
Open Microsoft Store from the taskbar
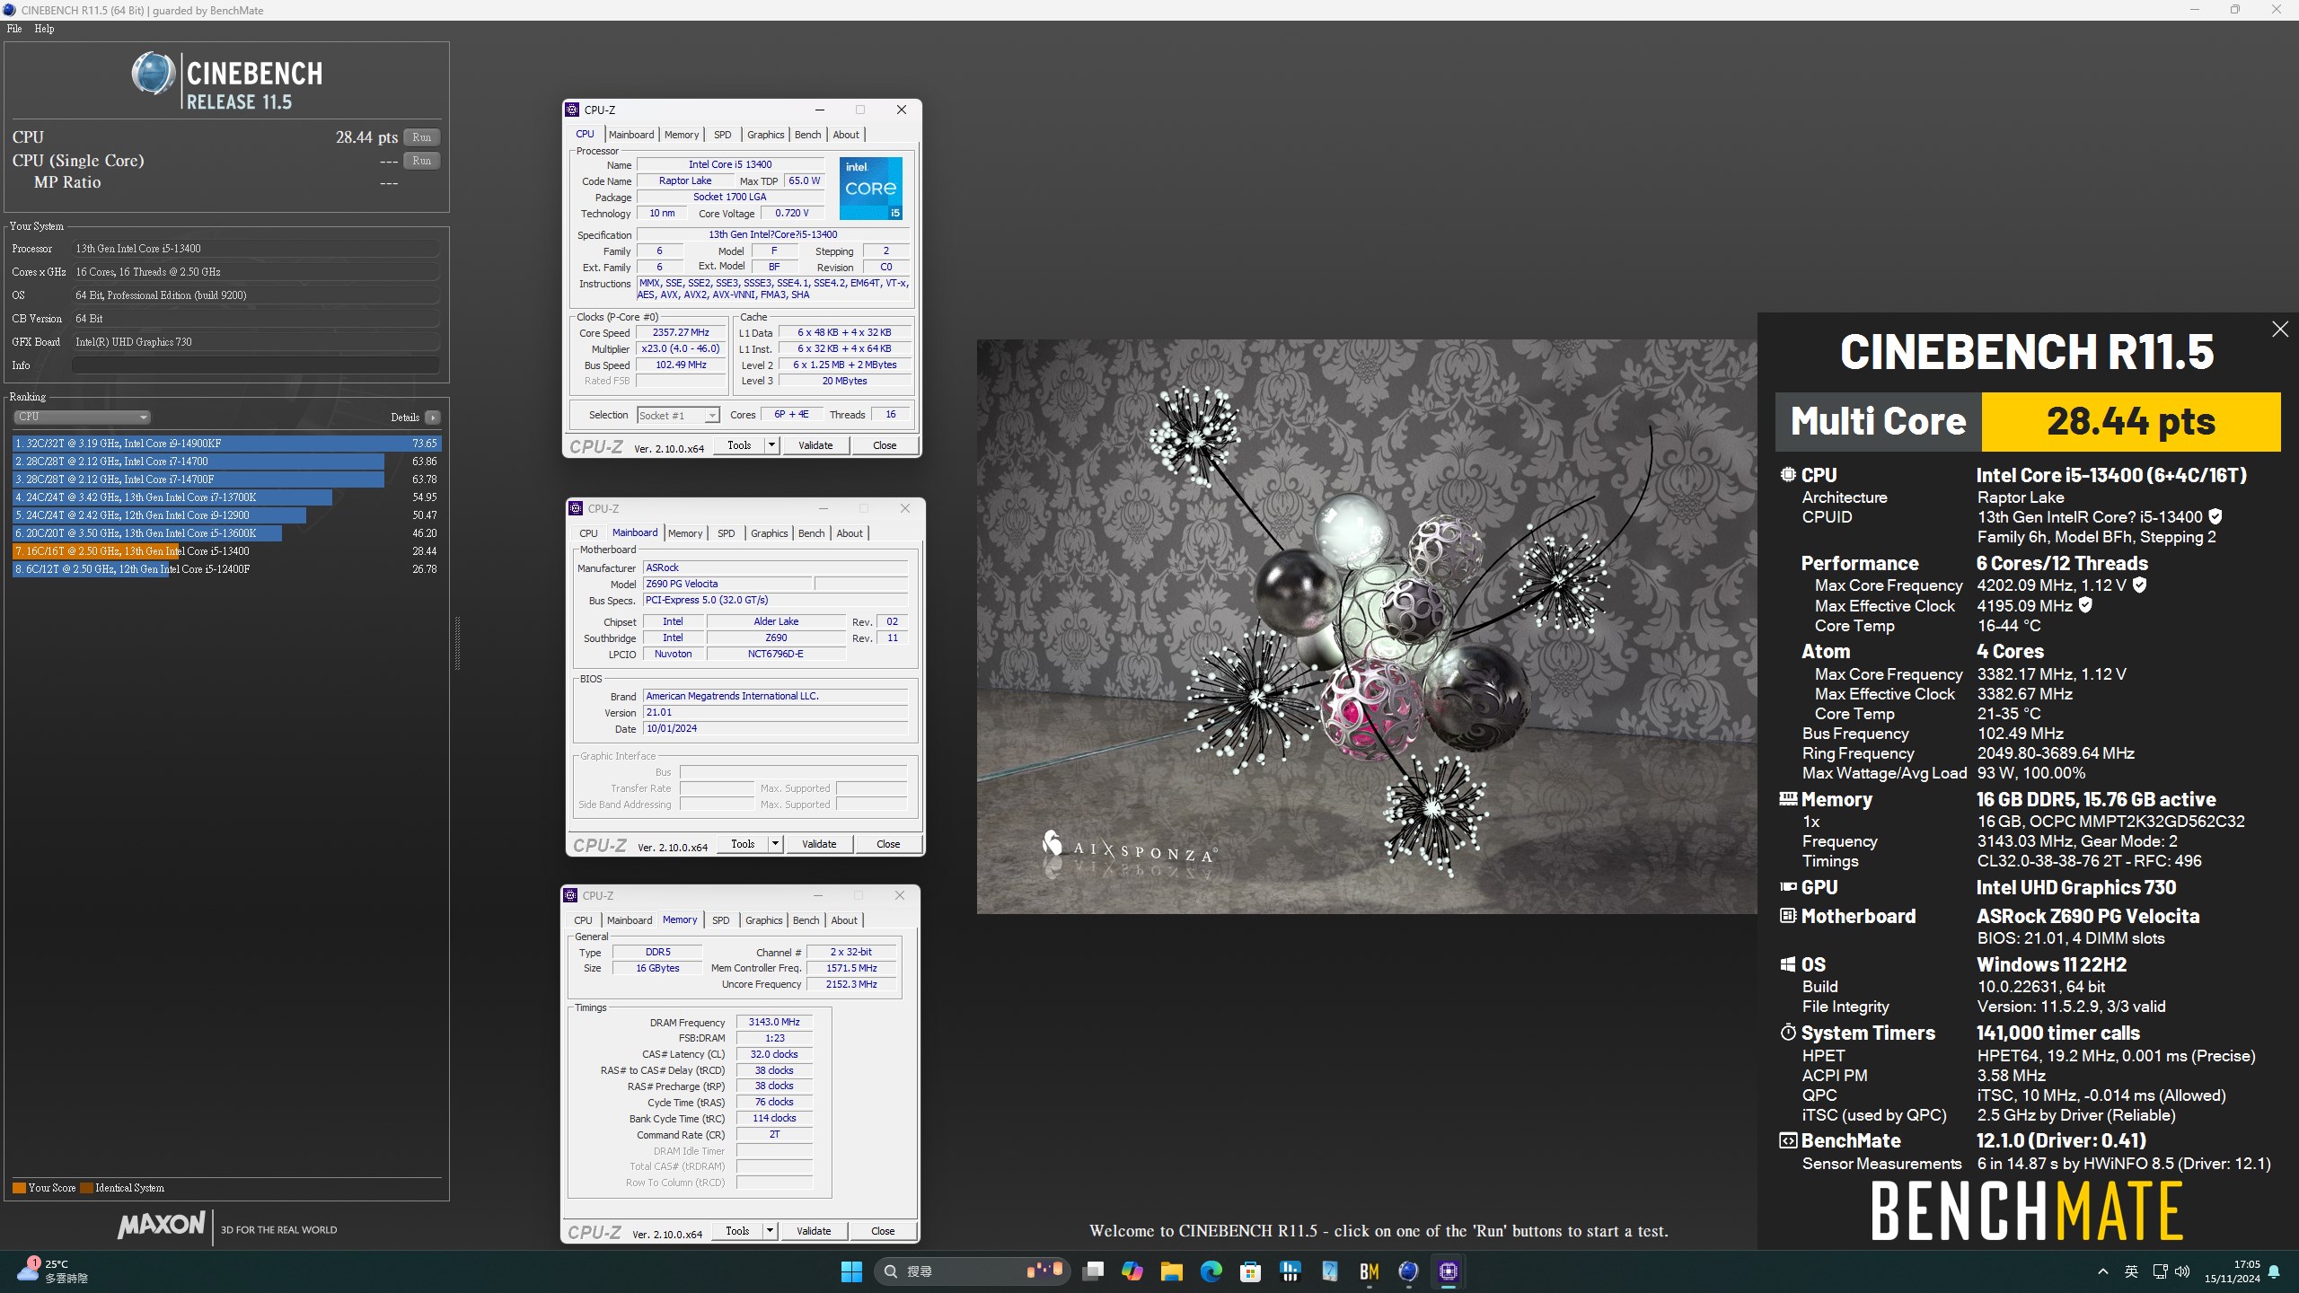pos(1250,1271)
